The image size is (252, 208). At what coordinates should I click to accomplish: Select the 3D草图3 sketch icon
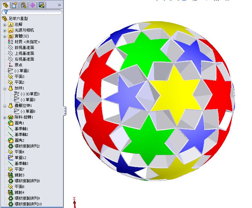16,94
